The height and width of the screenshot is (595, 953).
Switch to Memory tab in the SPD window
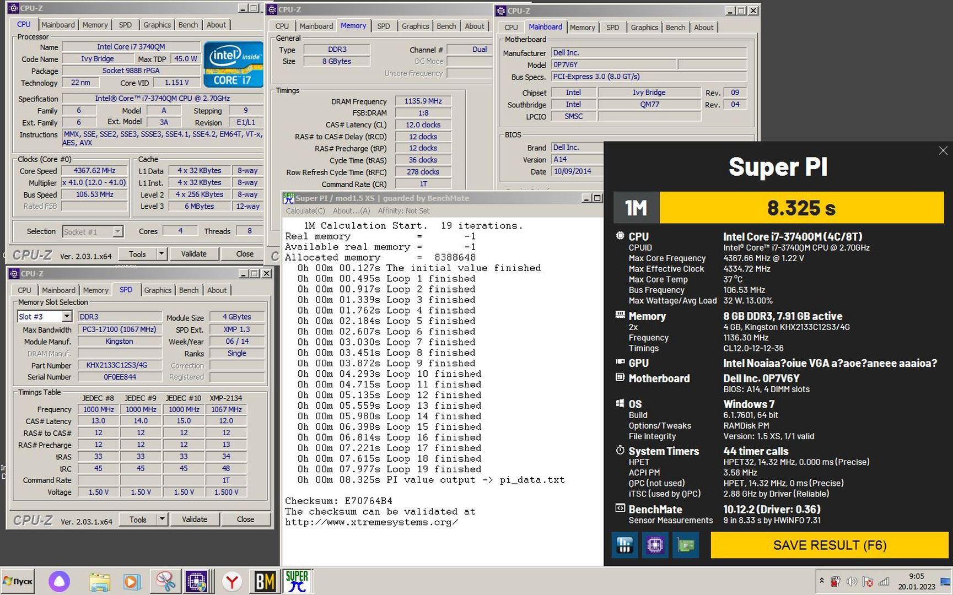pos(95,290)
